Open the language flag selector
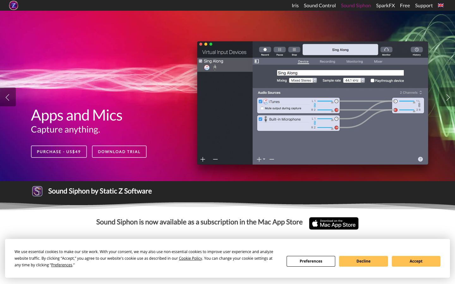This screenshot has width=455, height=284. 440,5
